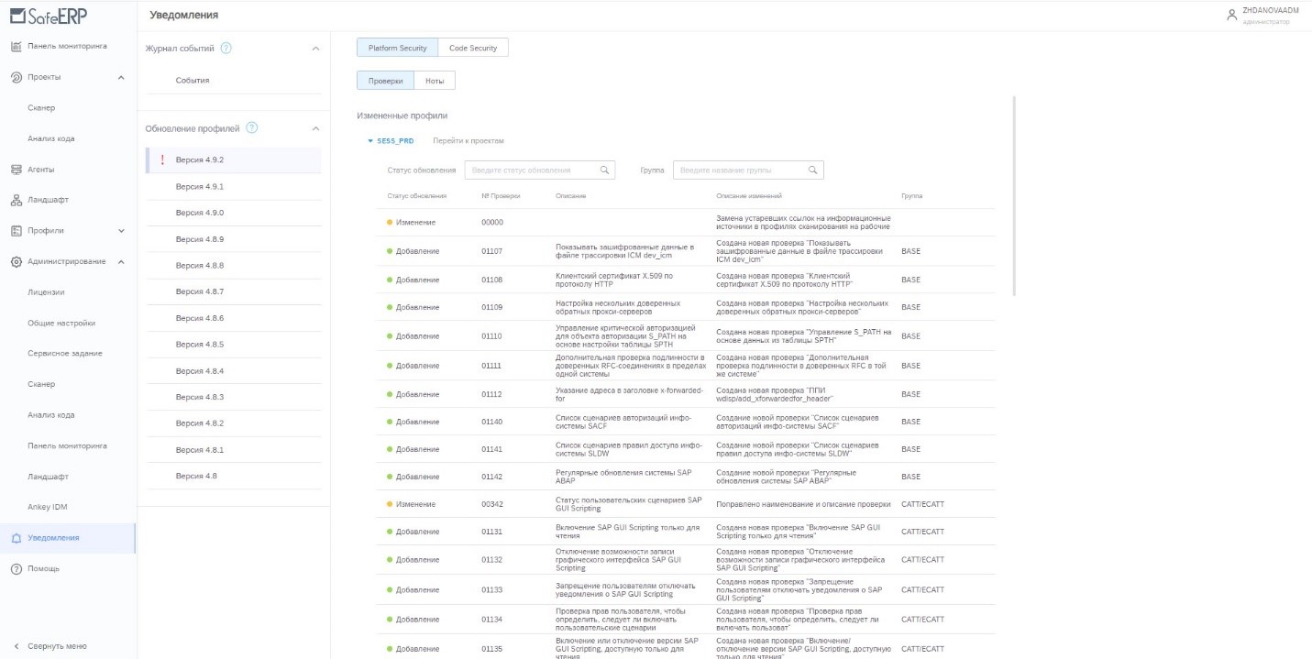Click the № Проверки column header

501,196
